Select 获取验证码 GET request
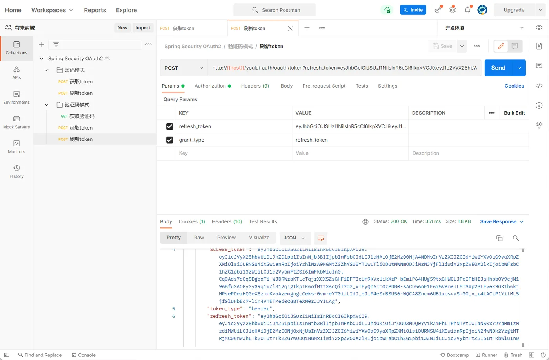Image resolution: width=549 pixels, height=360 pixels. (x=82, y=116)
